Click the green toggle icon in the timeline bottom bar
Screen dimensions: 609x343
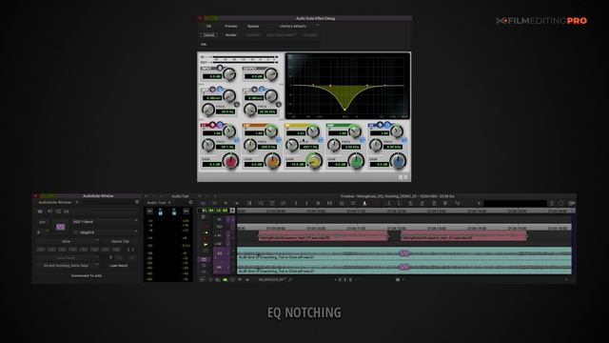pos(225,279)
